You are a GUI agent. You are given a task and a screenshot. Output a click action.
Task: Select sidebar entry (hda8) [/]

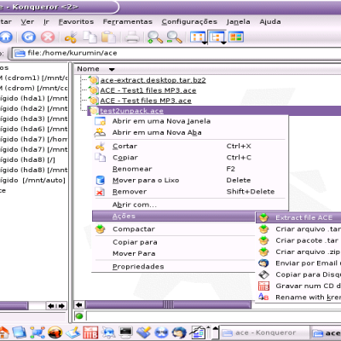point(27,160)
